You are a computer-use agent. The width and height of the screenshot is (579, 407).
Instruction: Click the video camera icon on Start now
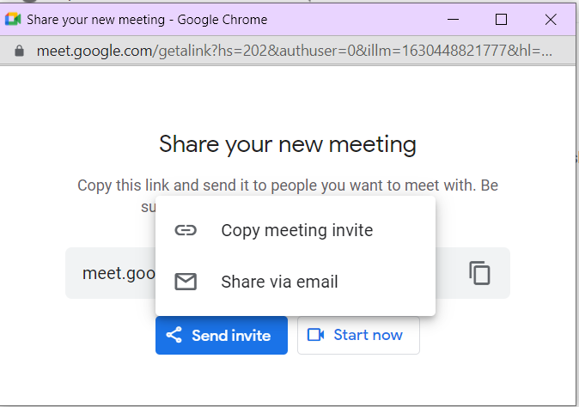(x=315, y=335)
